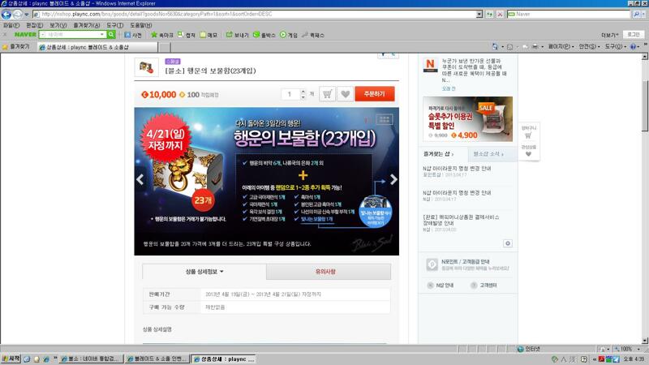Open the 메모 memo toolbar item
This screenshot has width=649, height=365.
[208, 35]
